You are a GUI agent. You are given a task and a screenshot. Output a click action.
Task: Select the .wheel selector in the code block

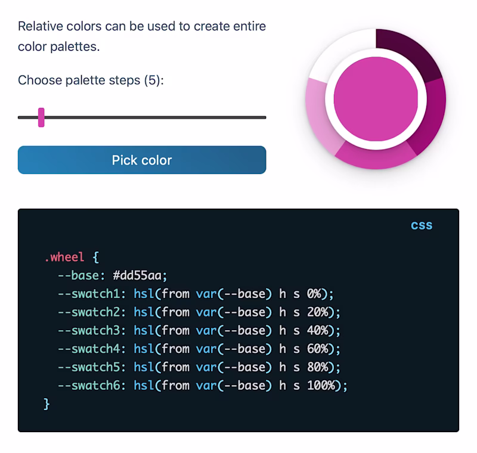tap(63, 256)
